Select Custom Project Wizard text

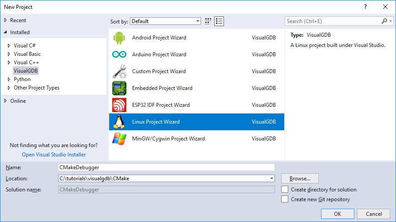[x=159, y=71]
